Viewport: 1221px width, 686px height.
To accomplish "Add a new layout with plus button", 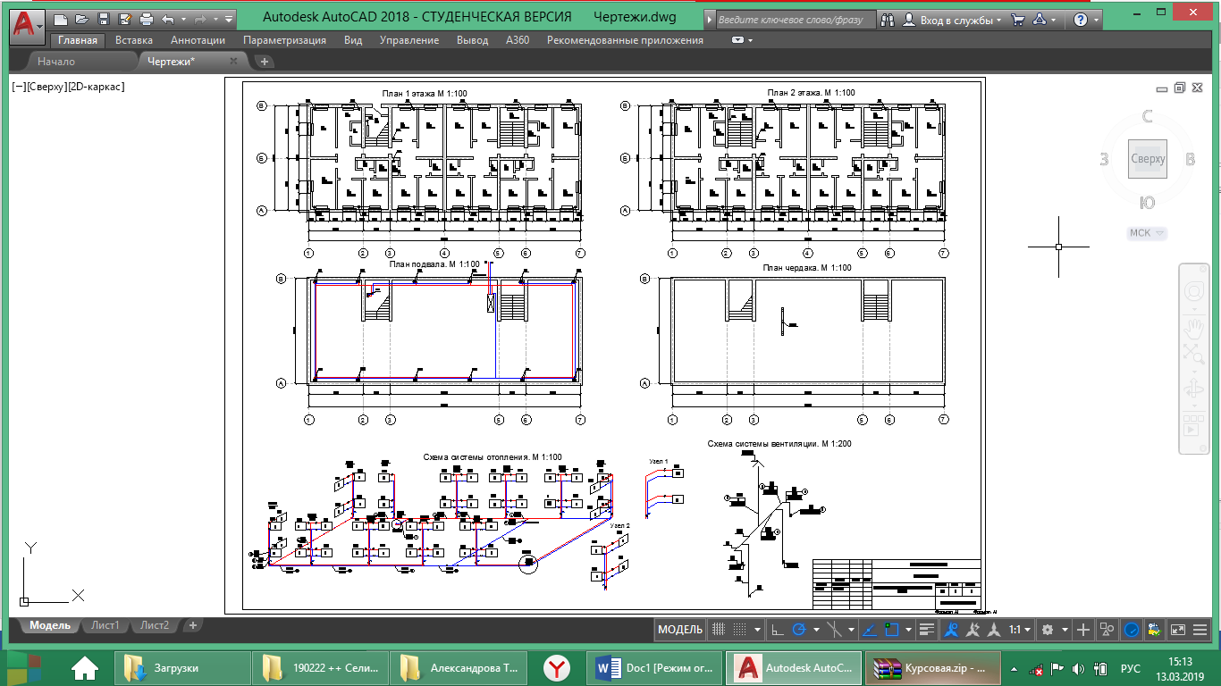I will click(x=192, y=625).
